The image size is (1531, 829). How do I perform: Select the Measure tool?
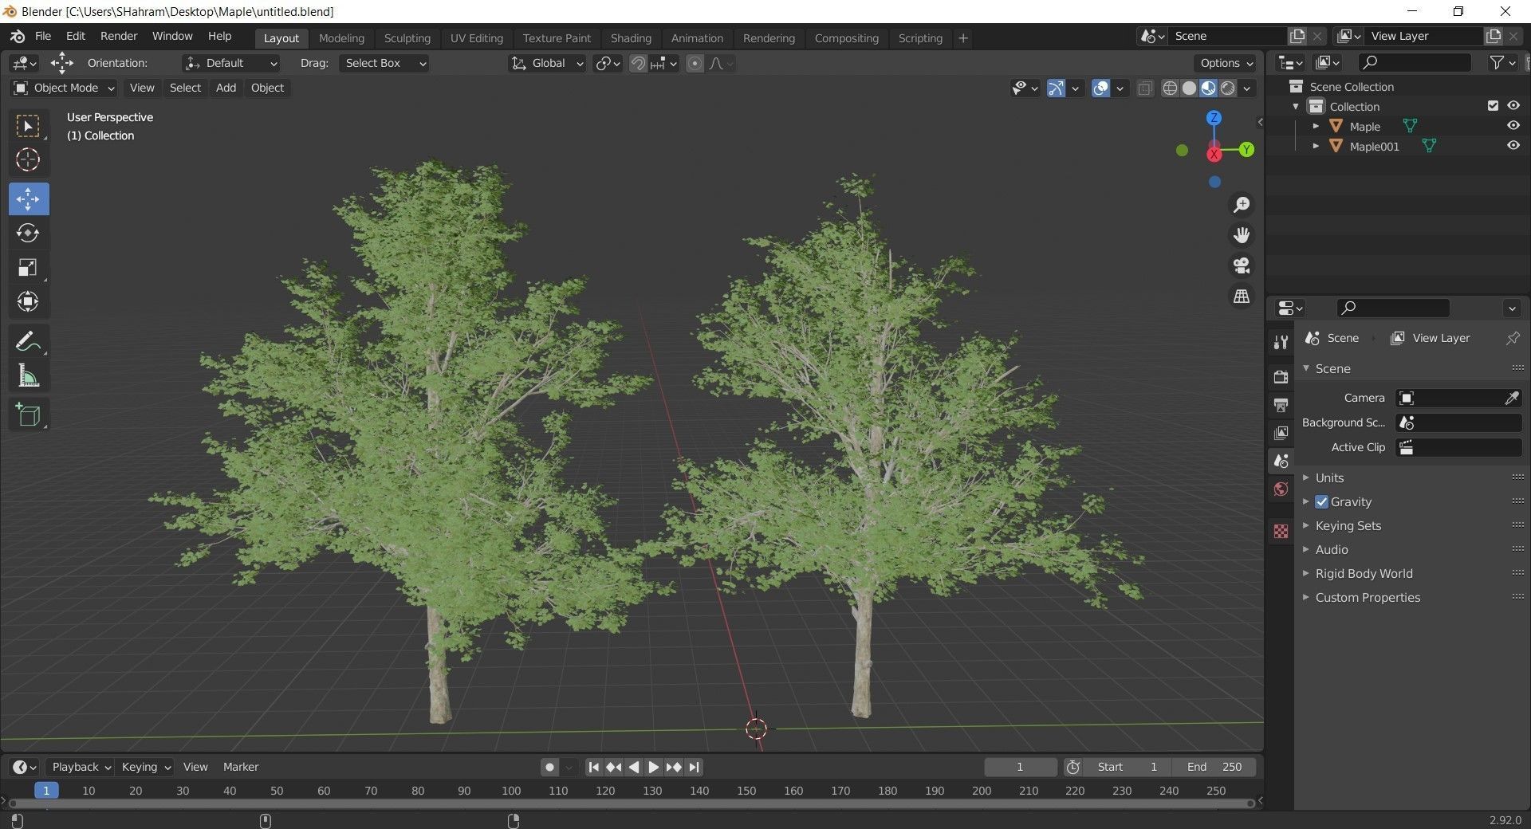(x=28, y=375)
